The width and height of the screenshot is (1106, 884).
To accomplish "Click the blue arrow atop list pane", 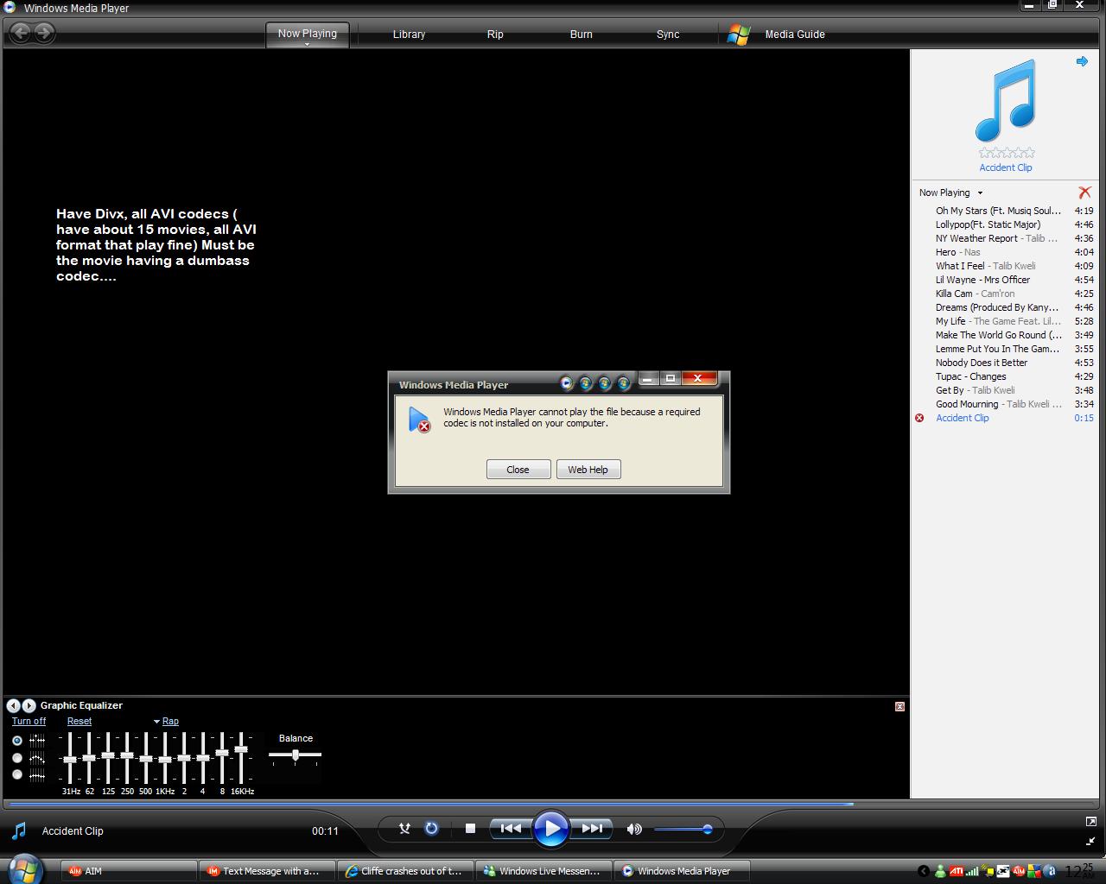I will pyautogui.click(x=1082, y=61).
